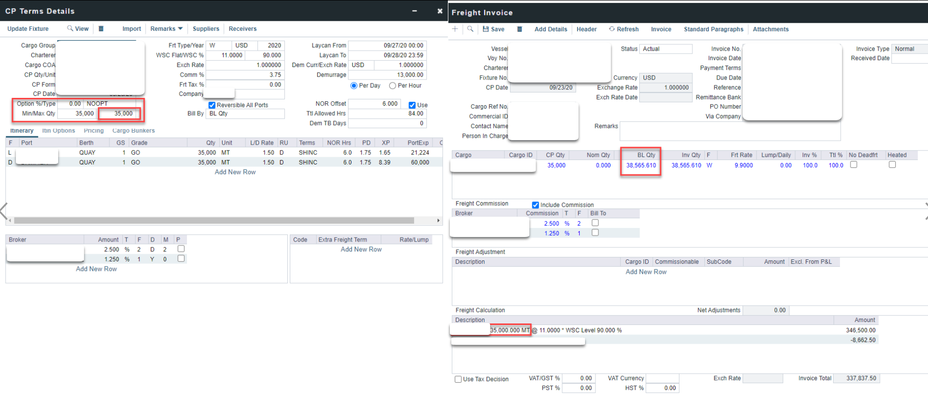Select the Per Hour demurrage option
Image resolution: width=928 pixels, height=401 pixels.
[x=393, y=85]
